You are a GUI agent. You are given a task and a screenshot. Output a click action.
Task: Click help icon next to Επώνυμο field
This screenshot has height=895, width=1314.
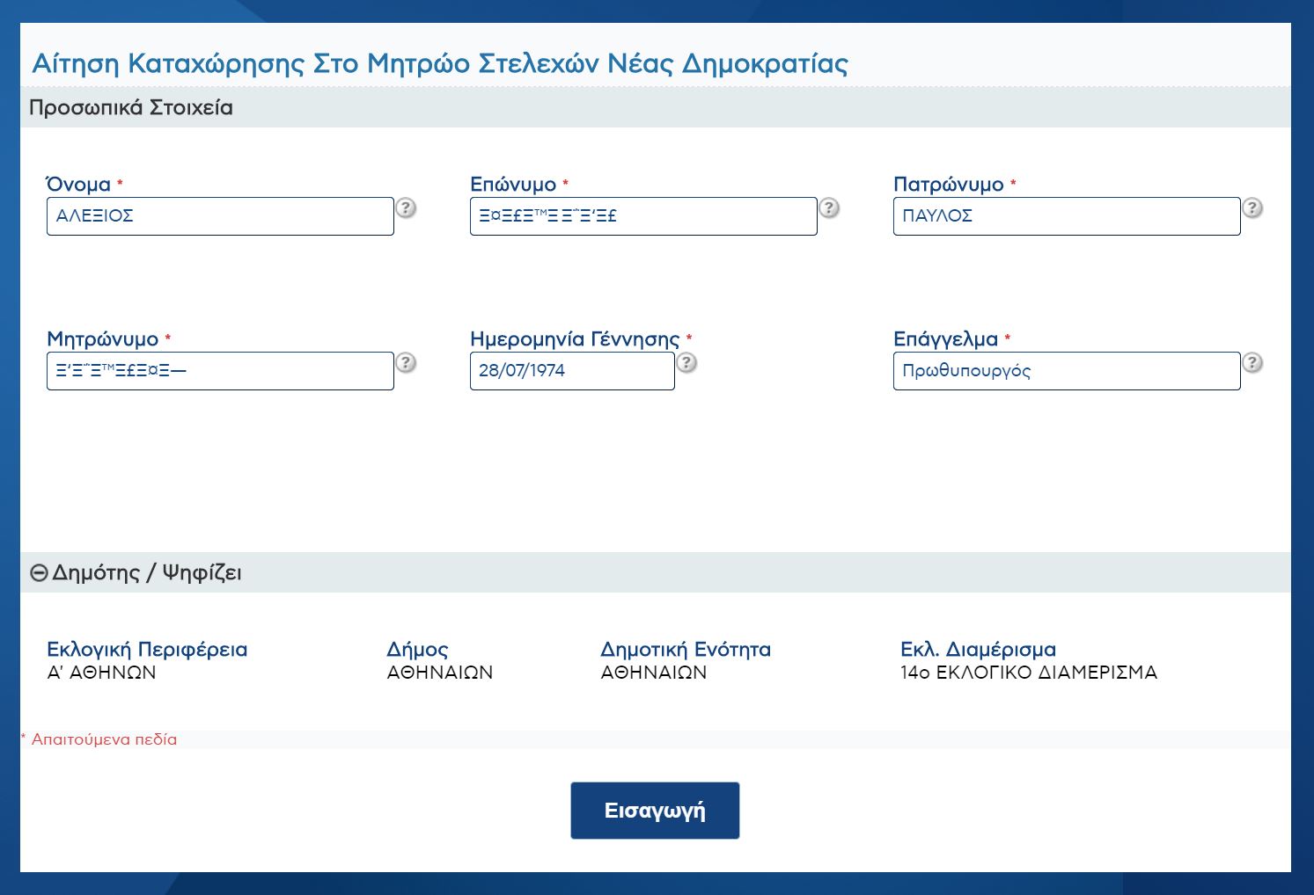point(829,208)
